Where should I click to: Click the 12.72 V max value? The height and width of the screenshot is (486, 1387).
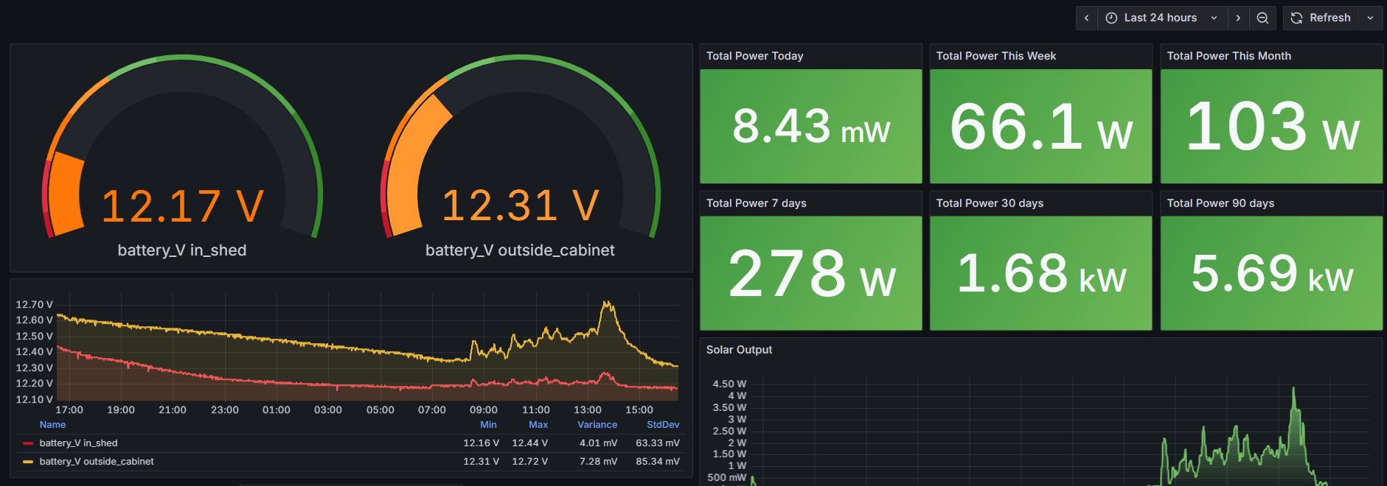529,462
